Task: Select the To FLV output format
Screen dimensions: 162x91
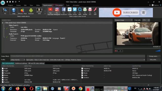Action: coord(90,11)
